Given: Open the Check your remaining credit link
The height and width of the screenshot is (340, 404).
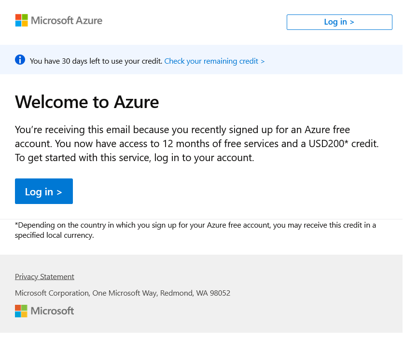Looking at the screenshot, I should tap(214, 61).
